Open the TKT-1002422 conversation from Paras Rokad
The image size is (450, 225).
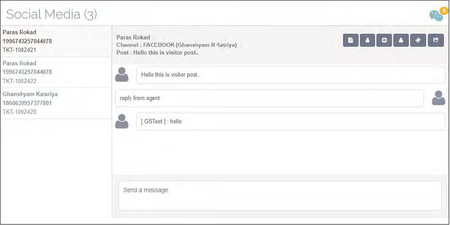coord(55,72)
